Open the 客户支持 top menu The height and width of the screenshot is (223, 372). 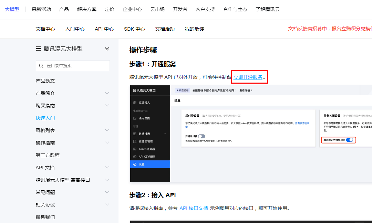point(205,9)
